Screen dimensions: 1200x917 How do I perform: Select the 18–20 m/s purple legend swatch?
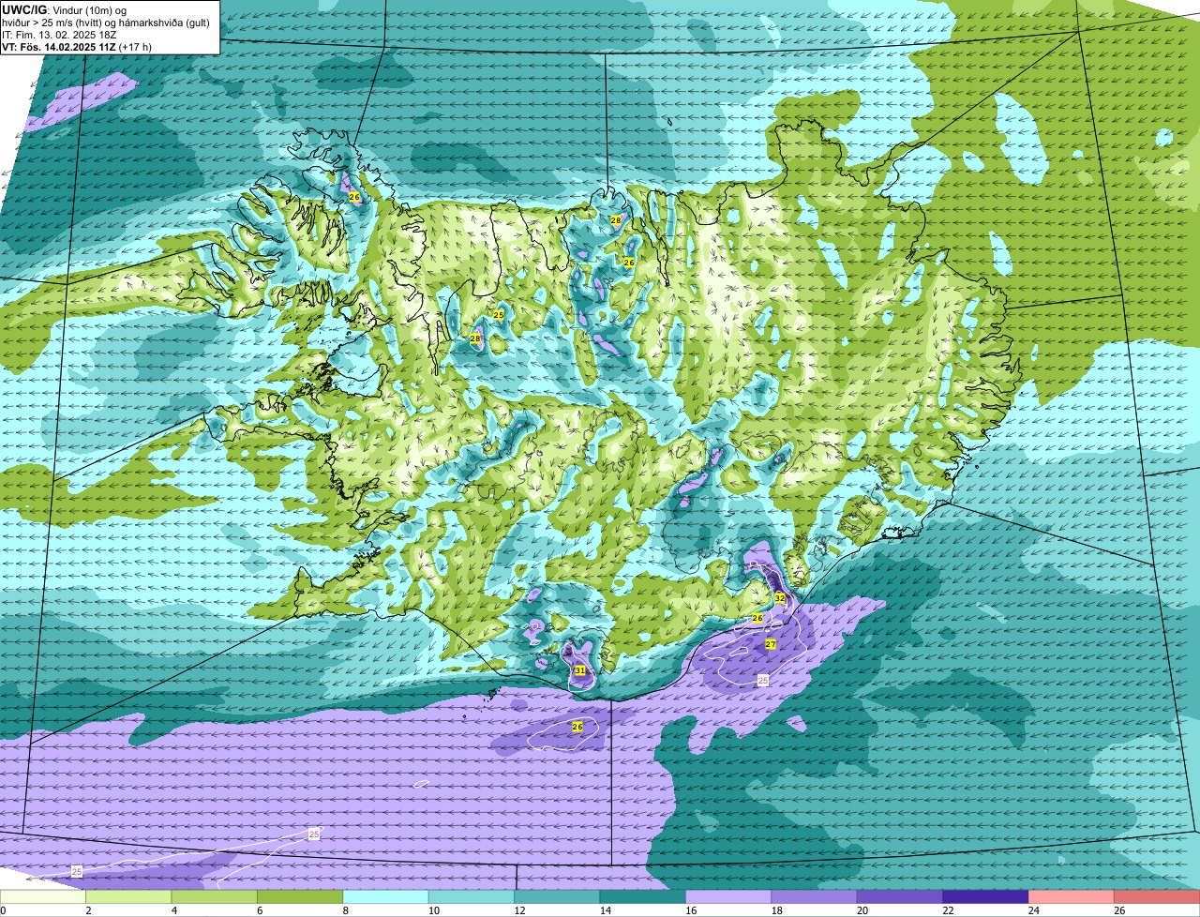pyautogui.click(x=814, y=896)
